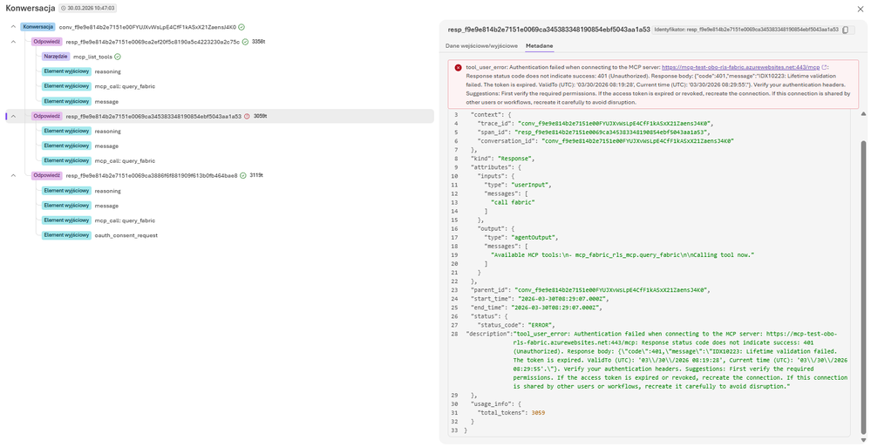The width and height of the screenshot is (871, 447).
Task: Switch to Dane wejściowe/wyjściowe tab
Action: [481, 45]
